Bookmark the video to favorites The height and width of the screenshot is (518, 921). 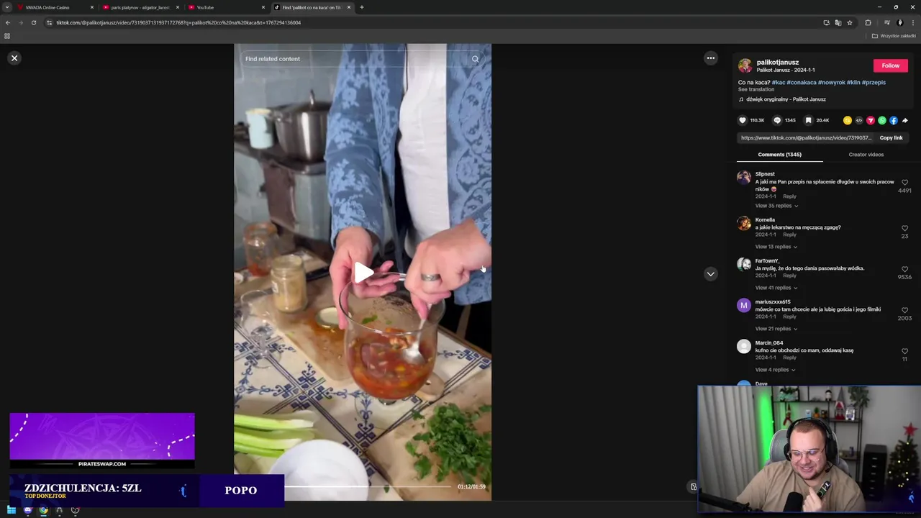tap(809, 120)
